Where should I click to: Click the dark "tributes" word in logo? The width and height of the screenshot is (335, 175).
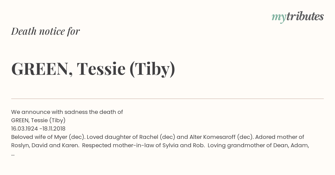[305, 16]
